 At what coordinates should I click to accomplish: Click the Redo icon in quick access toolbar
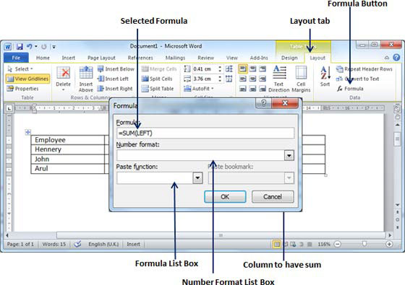click(x=44, y=47)
